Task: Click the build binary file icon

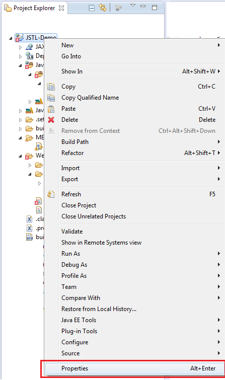Action: [29, 237]
